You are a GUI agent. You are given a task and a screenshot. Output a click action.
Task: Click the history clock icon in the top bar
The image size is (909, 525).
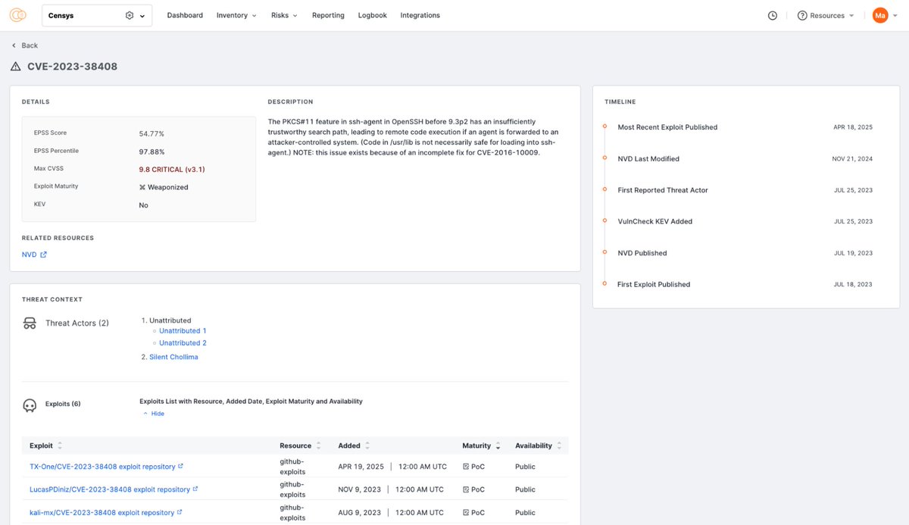pyautogui.click(x=772, y=14)
